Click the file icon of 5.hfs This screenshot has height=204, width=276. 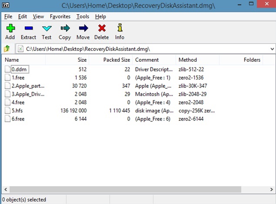coord(7,110)
